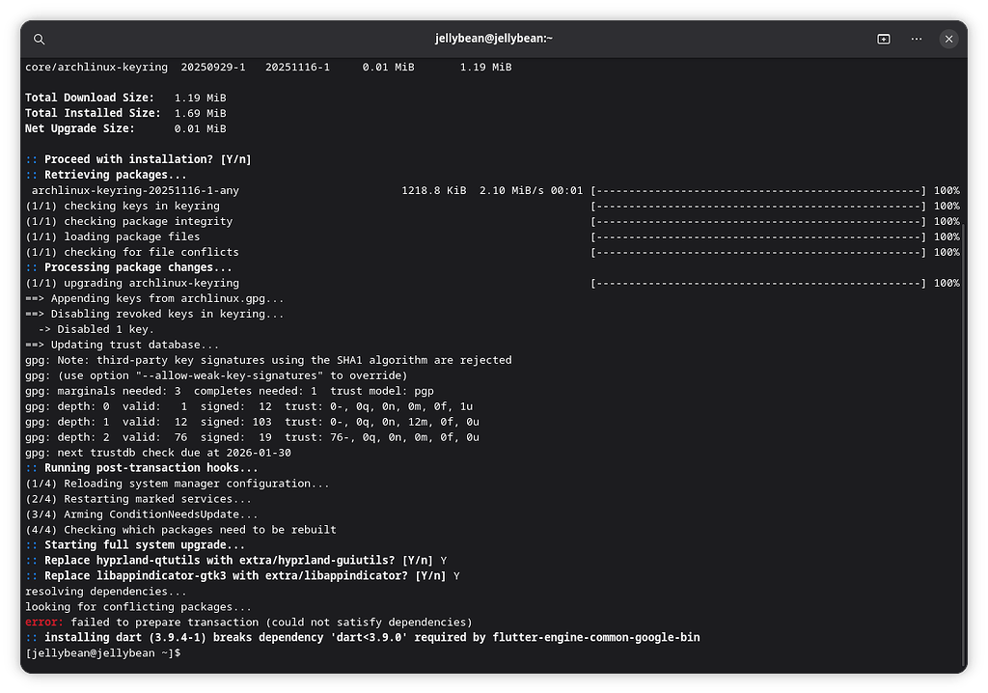The height and width of the screenshot is (693, 988).
Task: Open a new terminal tab
Action: pos(884,40)
